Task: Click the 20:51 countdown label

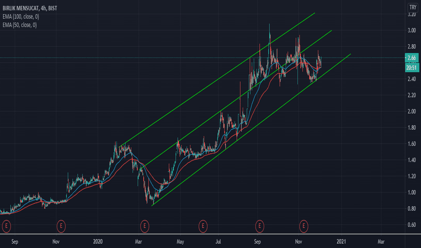Action: pyautogui.click(x=412, y=68)
